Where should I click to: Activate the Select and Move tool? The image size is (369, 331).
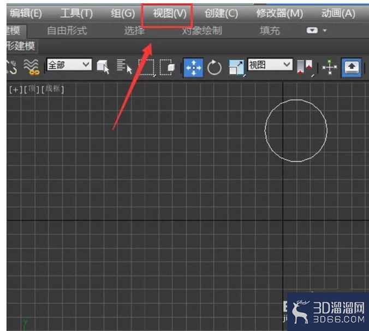click(x=193, y=68)
